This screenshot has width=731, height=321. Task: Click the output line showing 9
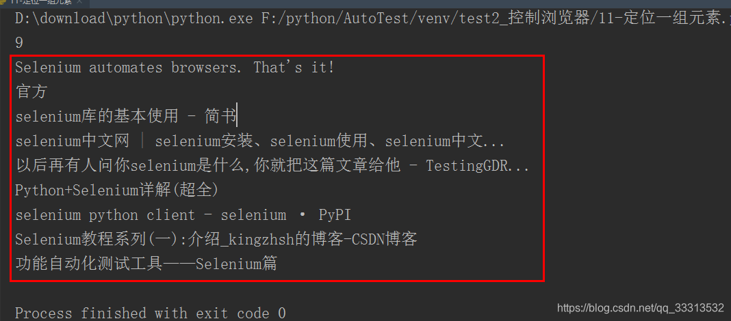coord(19,43)
